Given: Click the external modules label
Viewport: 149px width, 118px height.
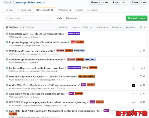Looking at the screenshot, I should coord(87,76).
